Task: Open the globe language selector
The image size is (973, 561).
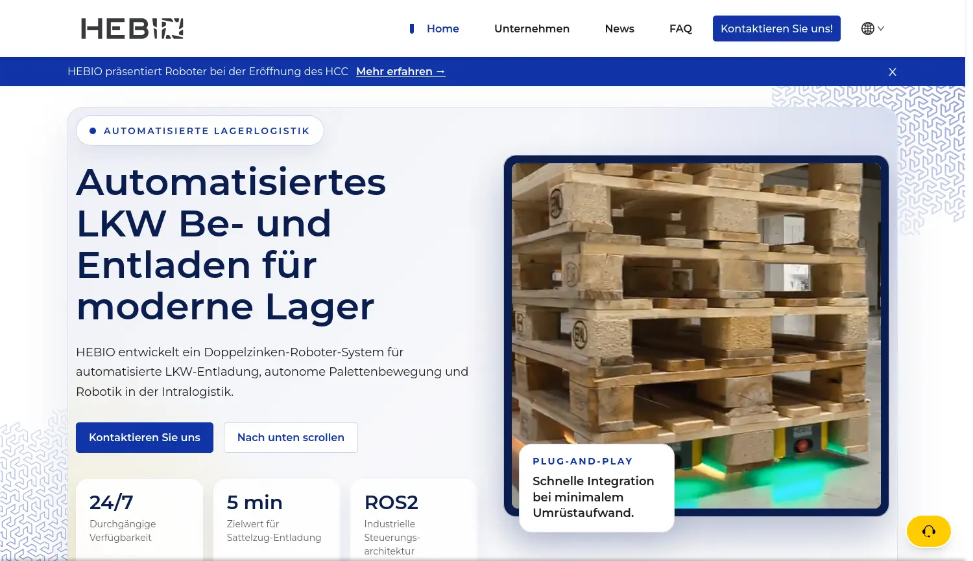Action: coord(872,29)
